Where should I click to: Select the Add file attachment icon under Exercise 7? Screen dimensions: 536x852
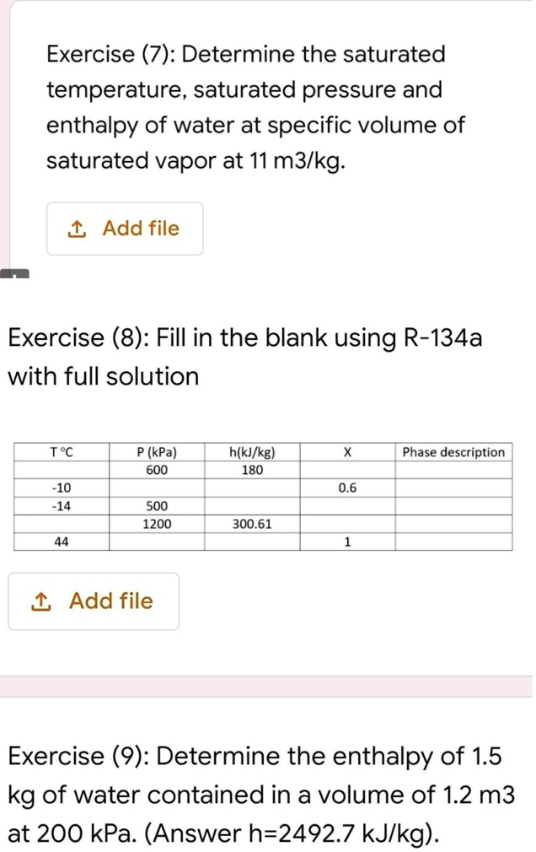tap(77, 228)
